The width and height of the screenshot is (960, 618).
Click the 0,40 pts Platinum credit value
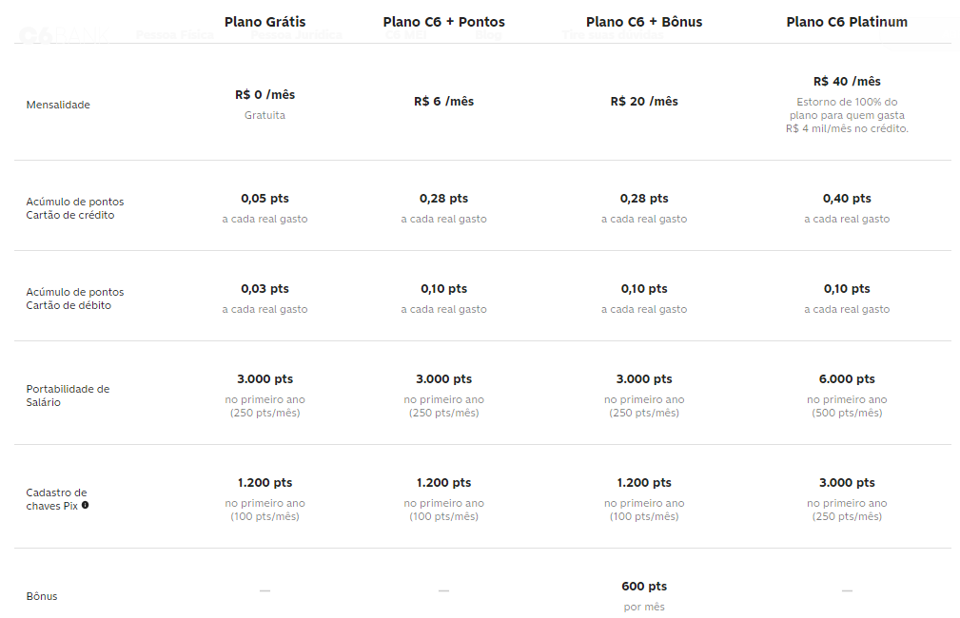tap(847, 199)
